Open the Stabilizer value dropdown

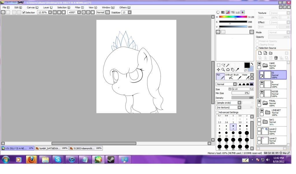pos(129,12)
